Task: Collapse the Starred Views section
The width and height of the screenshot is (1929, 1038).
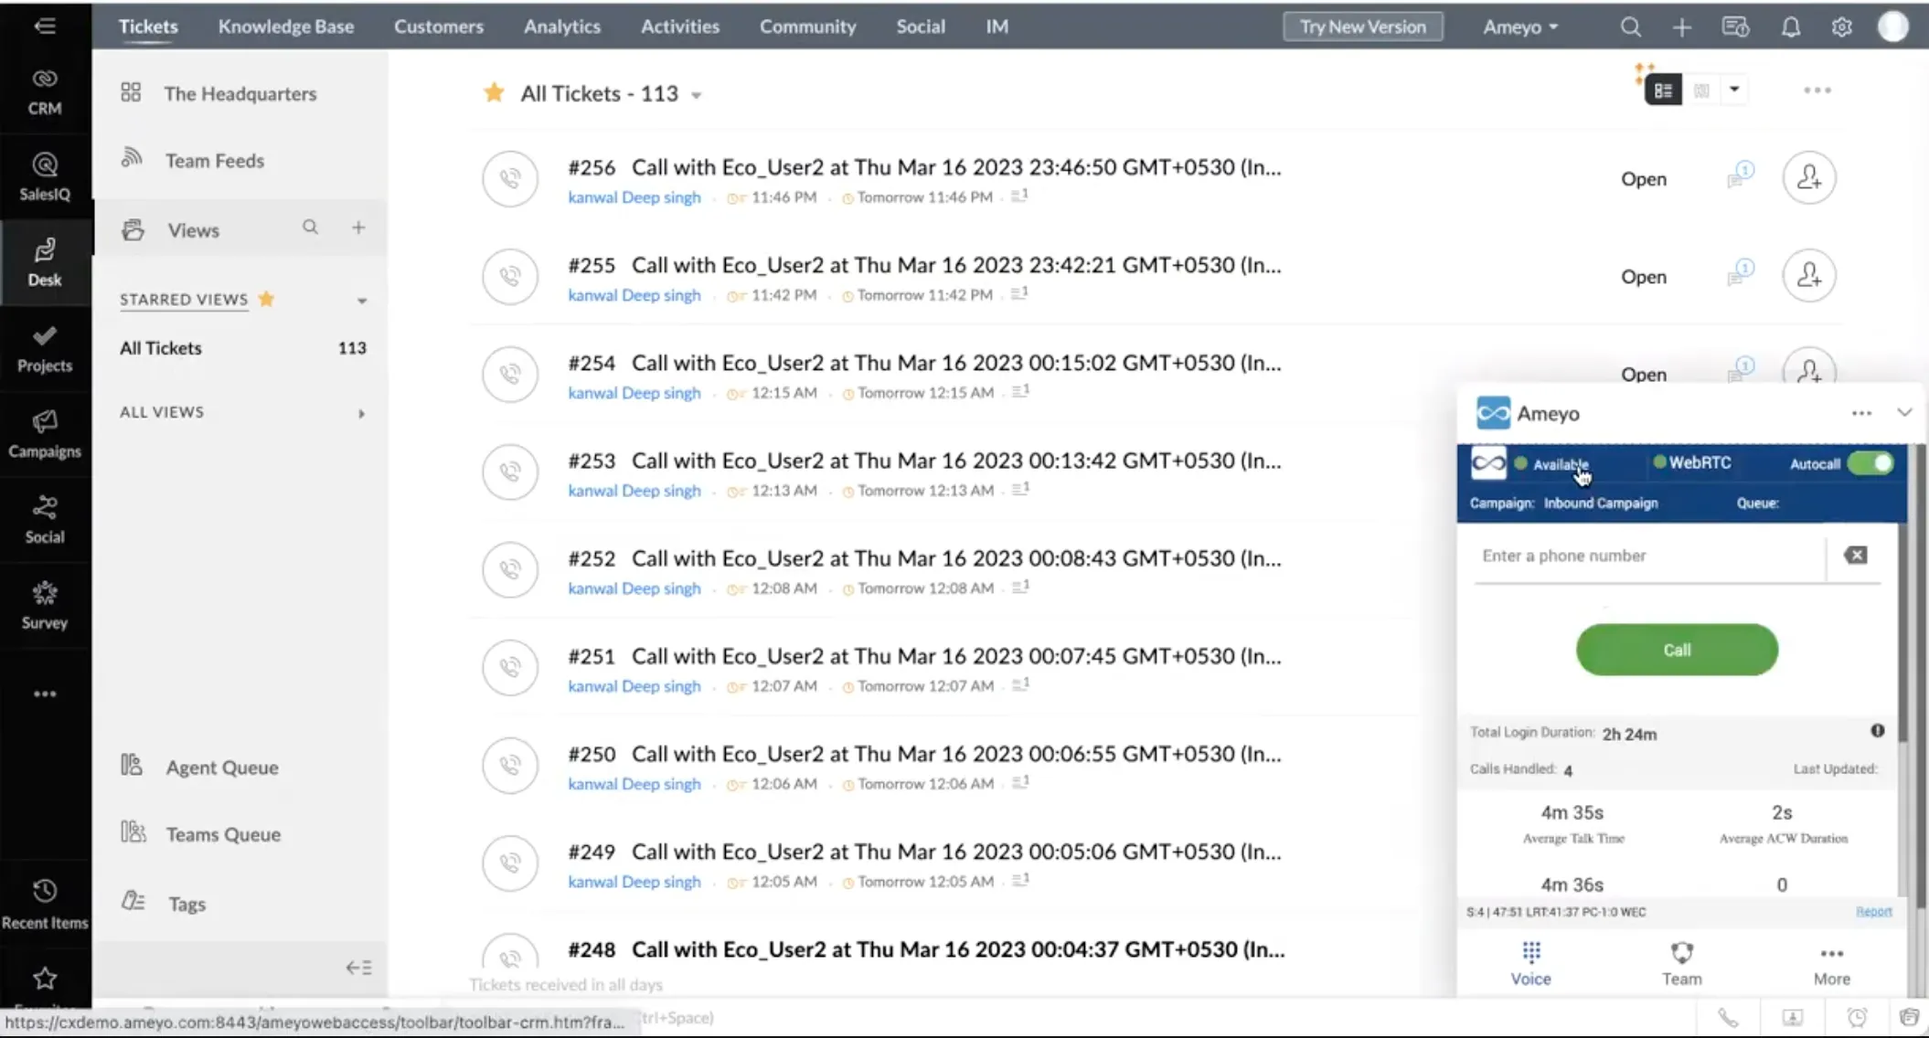Action: [x=362, y=301]
